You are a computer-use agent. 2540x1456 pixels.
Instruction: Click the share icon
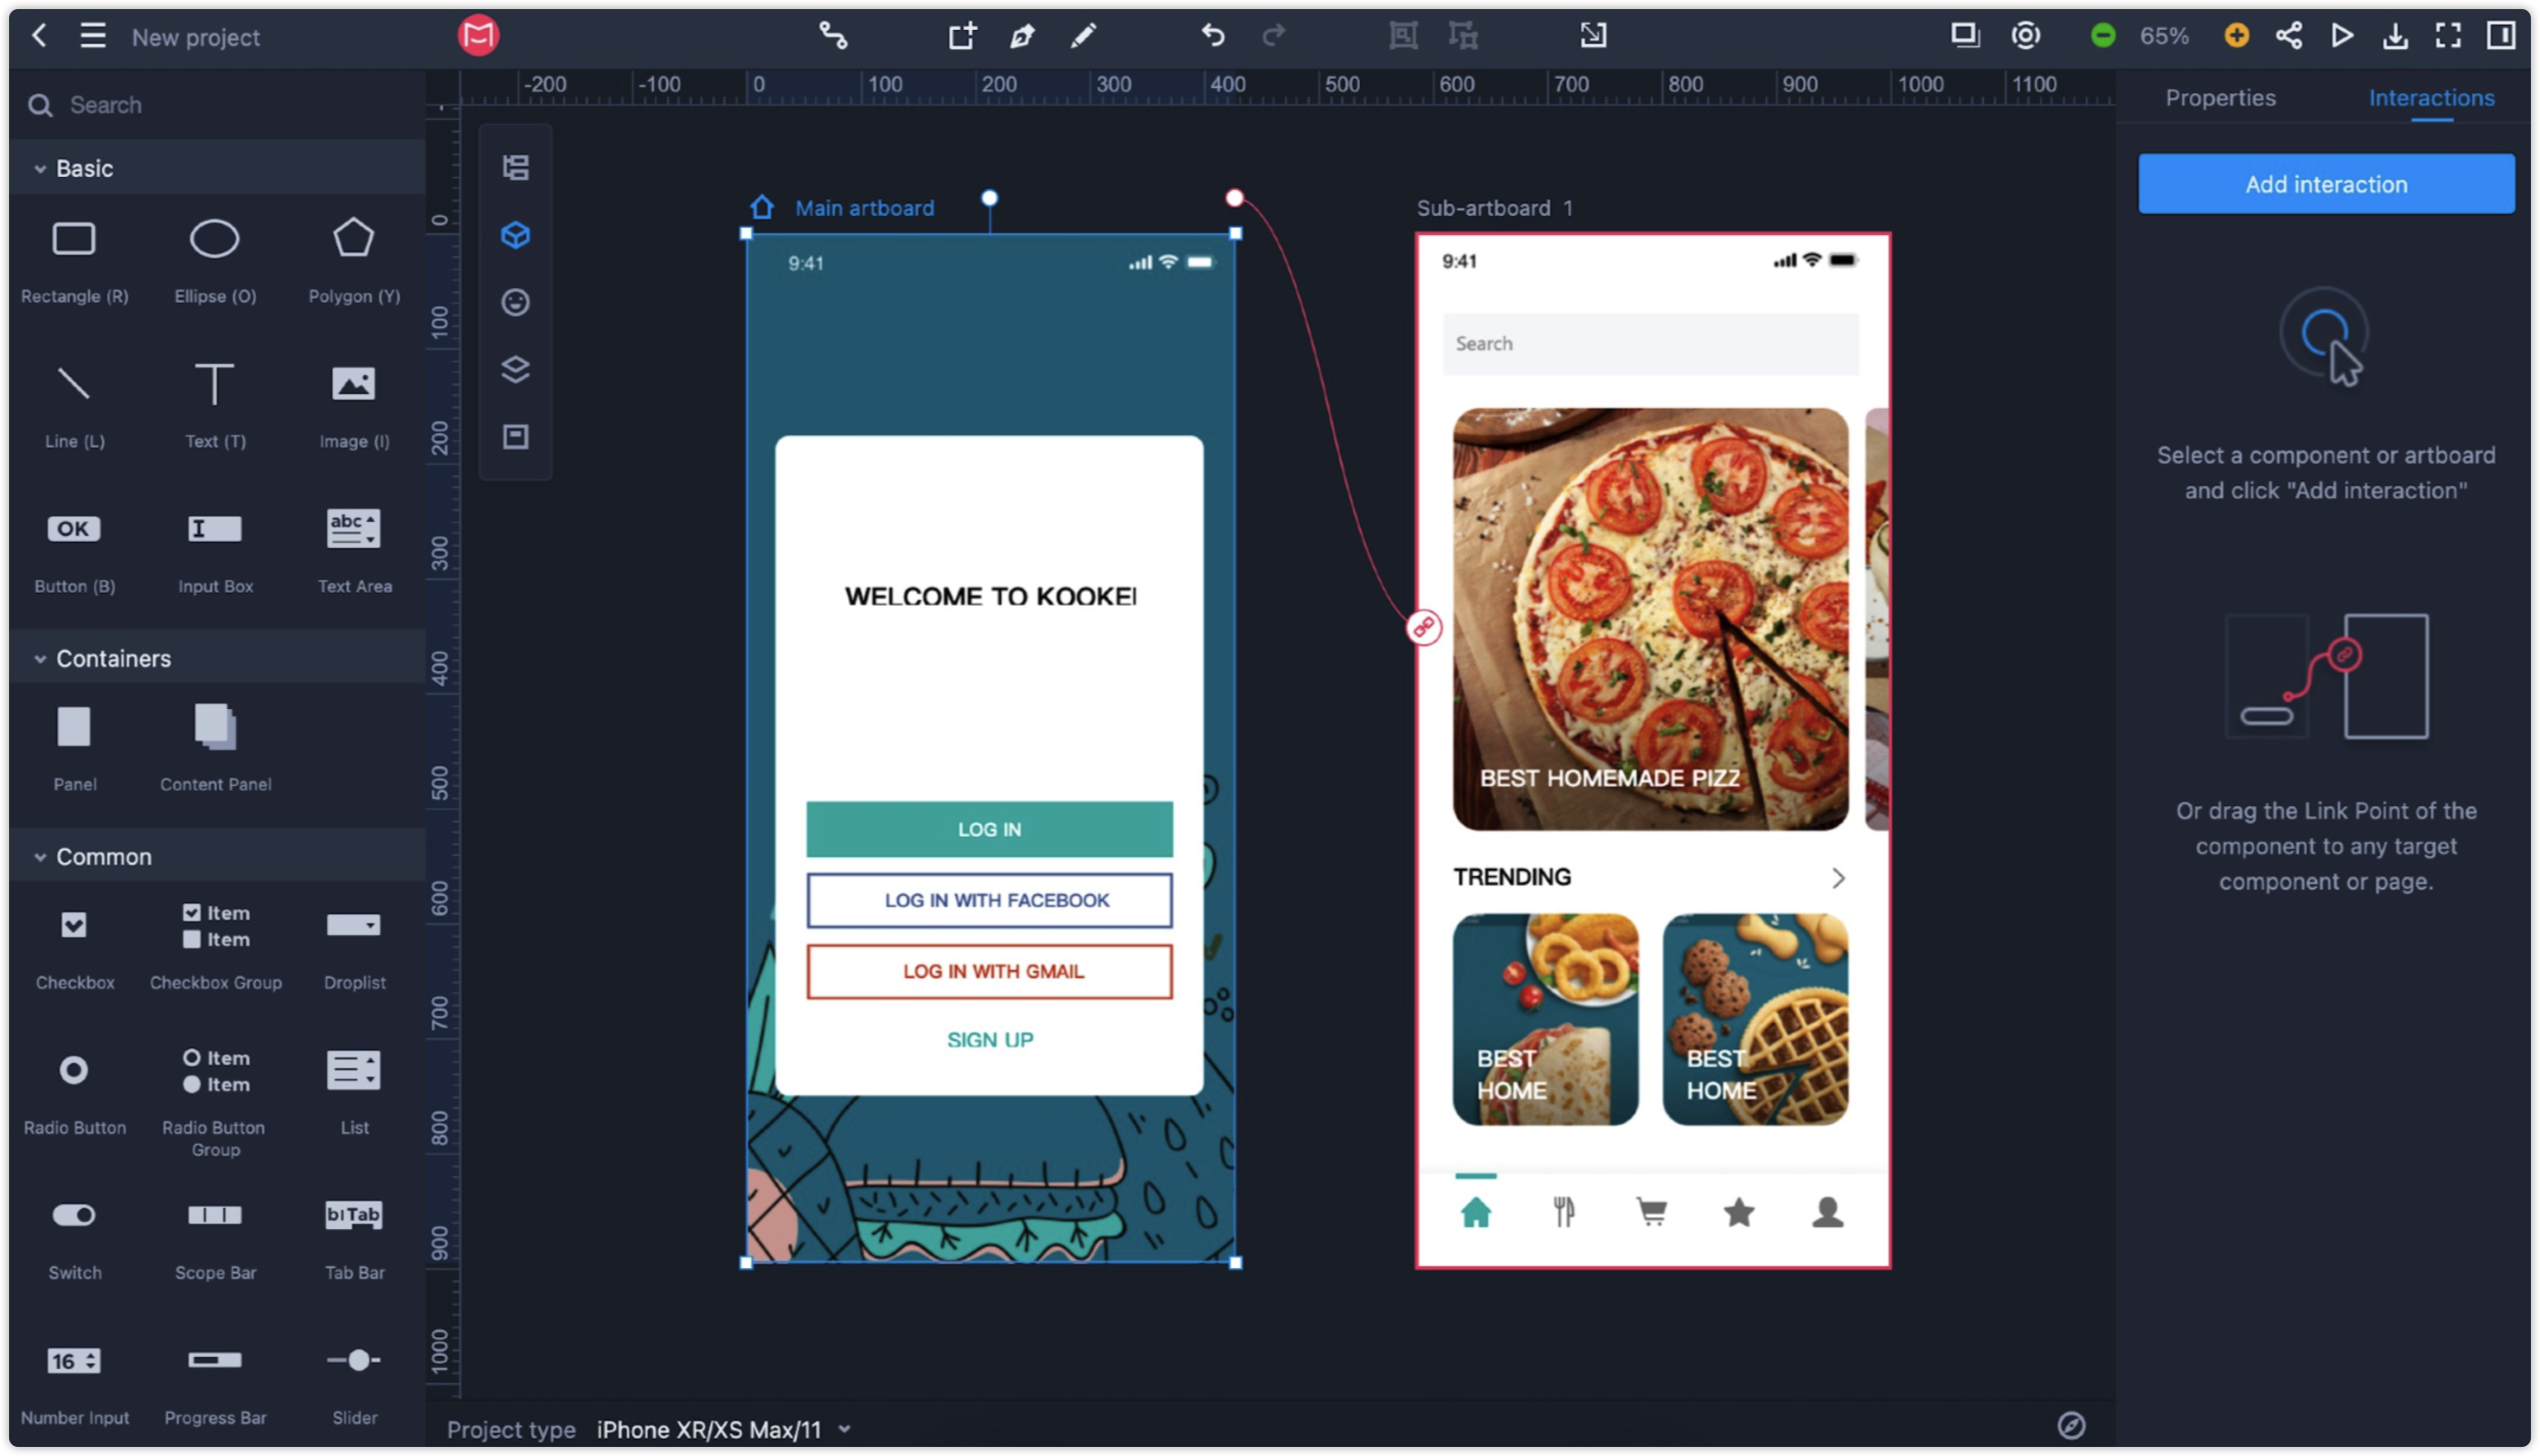pyautogui.click(x=2288, y=36)
